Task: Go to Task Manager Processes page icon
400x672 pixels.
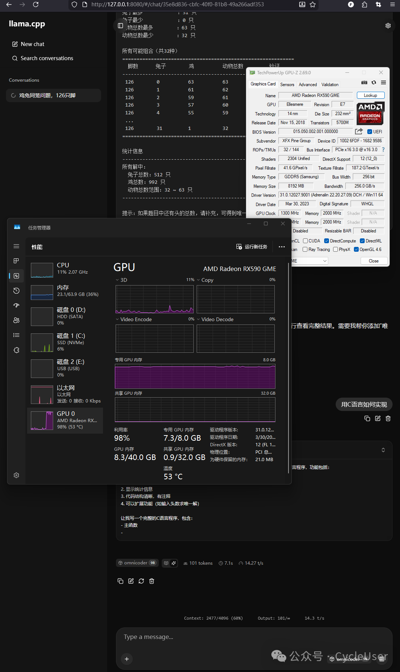Action: [16, 261]
